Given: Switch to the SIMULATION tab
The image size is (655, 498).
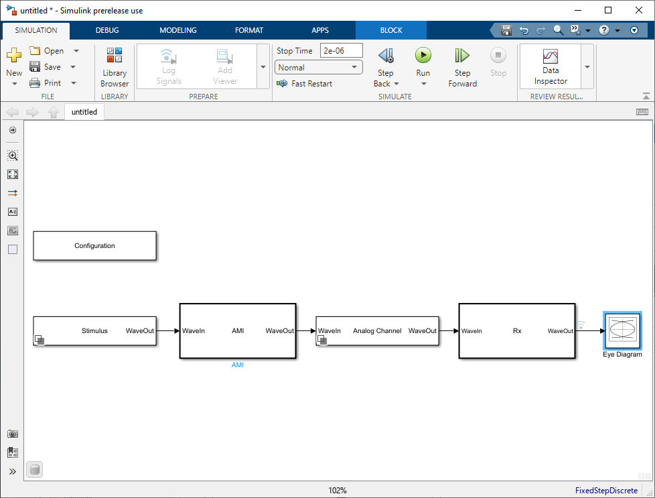Looking at the screenshot, I should 36,30.
